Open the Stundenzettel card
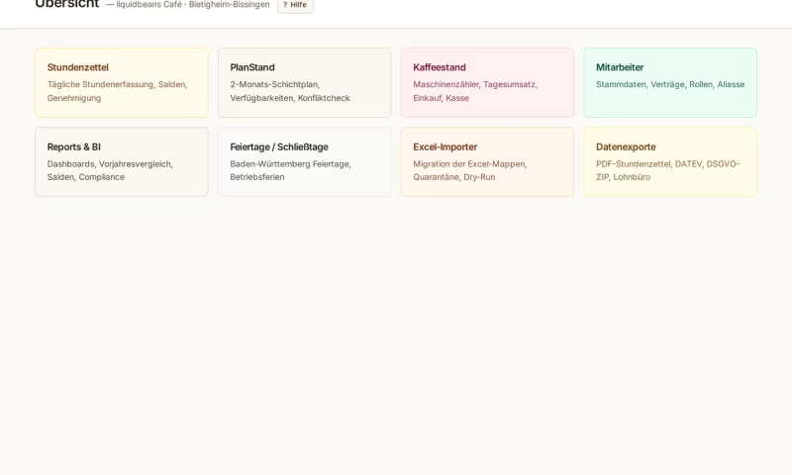This screenshot has height=475, width=792. click(121, 83)
